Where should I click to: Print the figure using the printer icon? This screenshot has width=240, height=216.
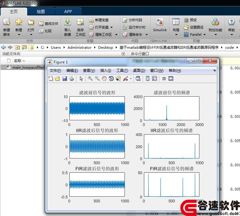click(x=72, y=79)
